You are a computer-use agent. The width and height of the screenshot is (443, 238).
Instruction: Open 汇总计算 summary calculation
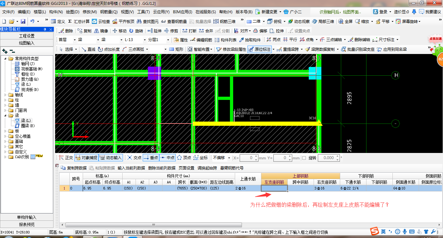78,21
